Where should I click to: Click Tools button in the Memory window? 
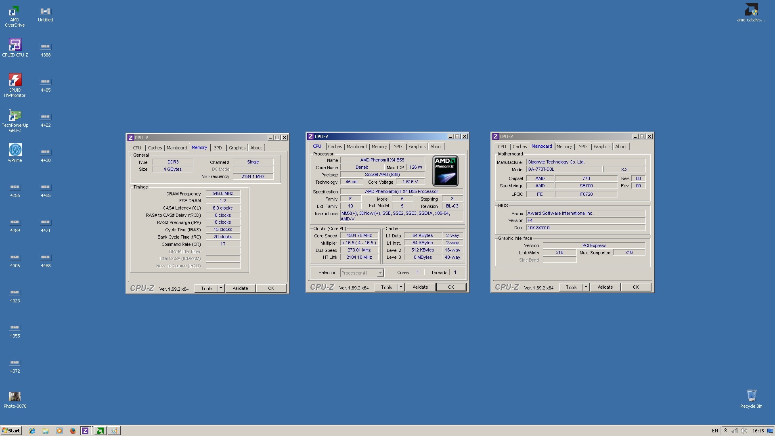(206, 288)
